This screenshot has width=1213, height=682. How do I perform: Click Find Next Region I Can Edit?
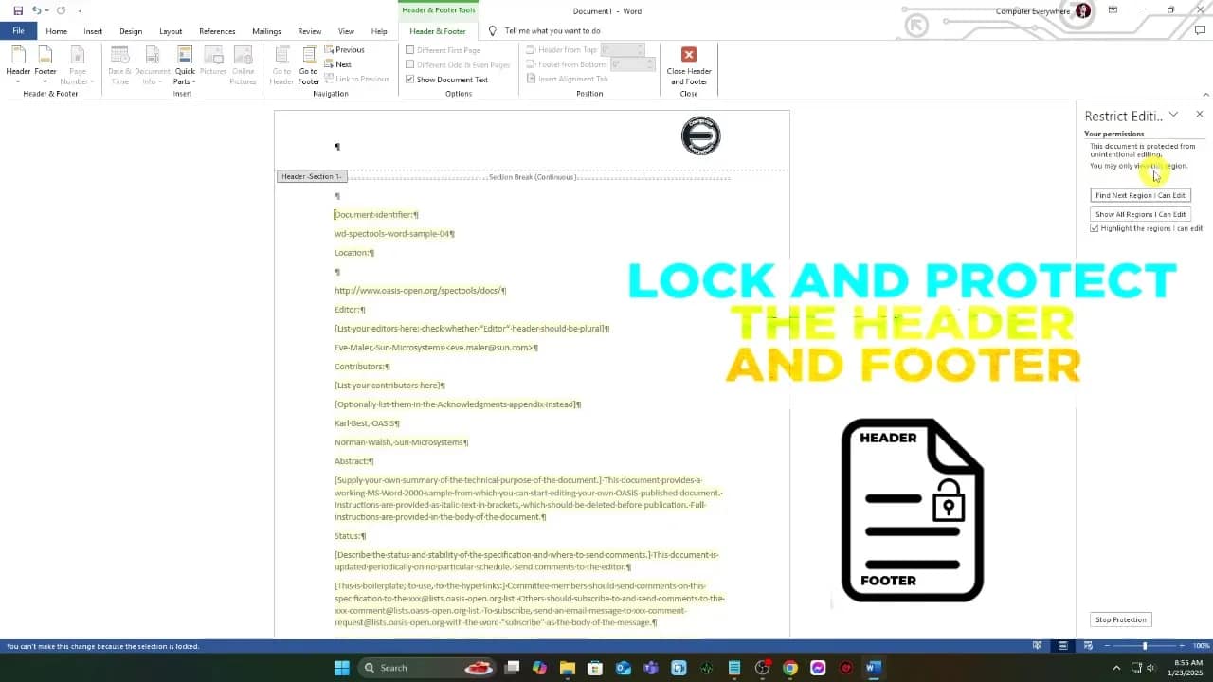point(1140,195)
